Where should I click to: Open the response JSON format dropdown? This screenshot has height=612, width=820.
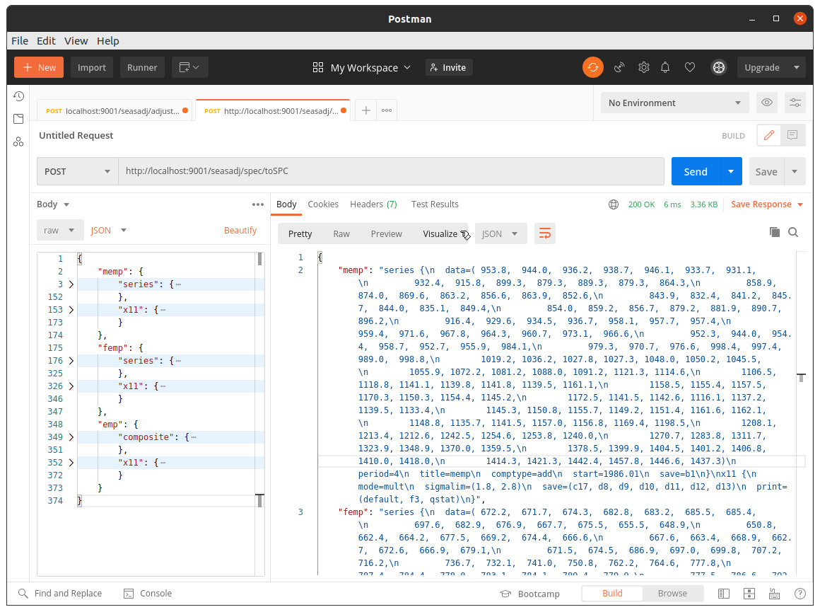(x=500, y=233)
